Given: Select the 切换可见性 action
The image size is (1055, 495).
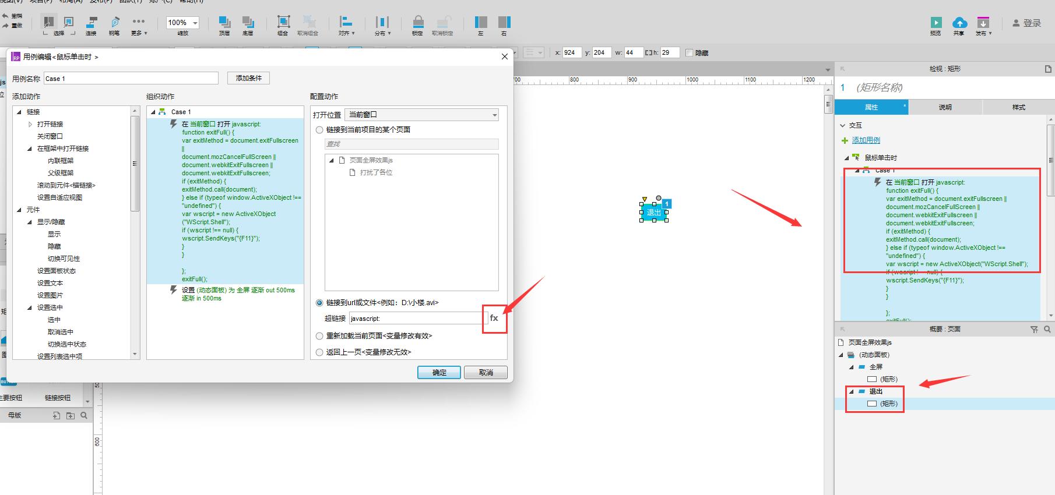Looking at the screenshot, I should pyautogui.click(x=64, y=259).
